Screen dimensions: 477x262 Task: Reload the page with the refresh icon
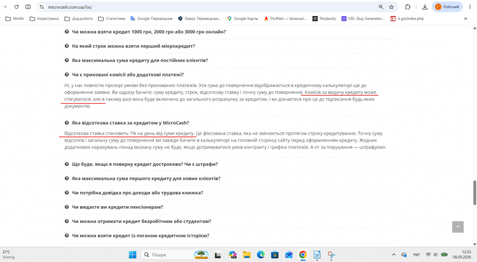click(16, 7)
